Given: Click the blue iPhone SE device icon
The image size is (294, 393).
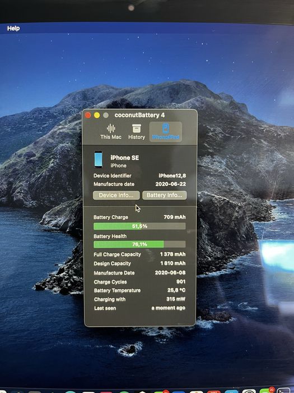Looking at the screenshot, I should (98, 159).
